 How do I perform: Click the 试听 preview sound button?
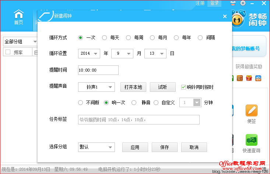tap(162, 87)
